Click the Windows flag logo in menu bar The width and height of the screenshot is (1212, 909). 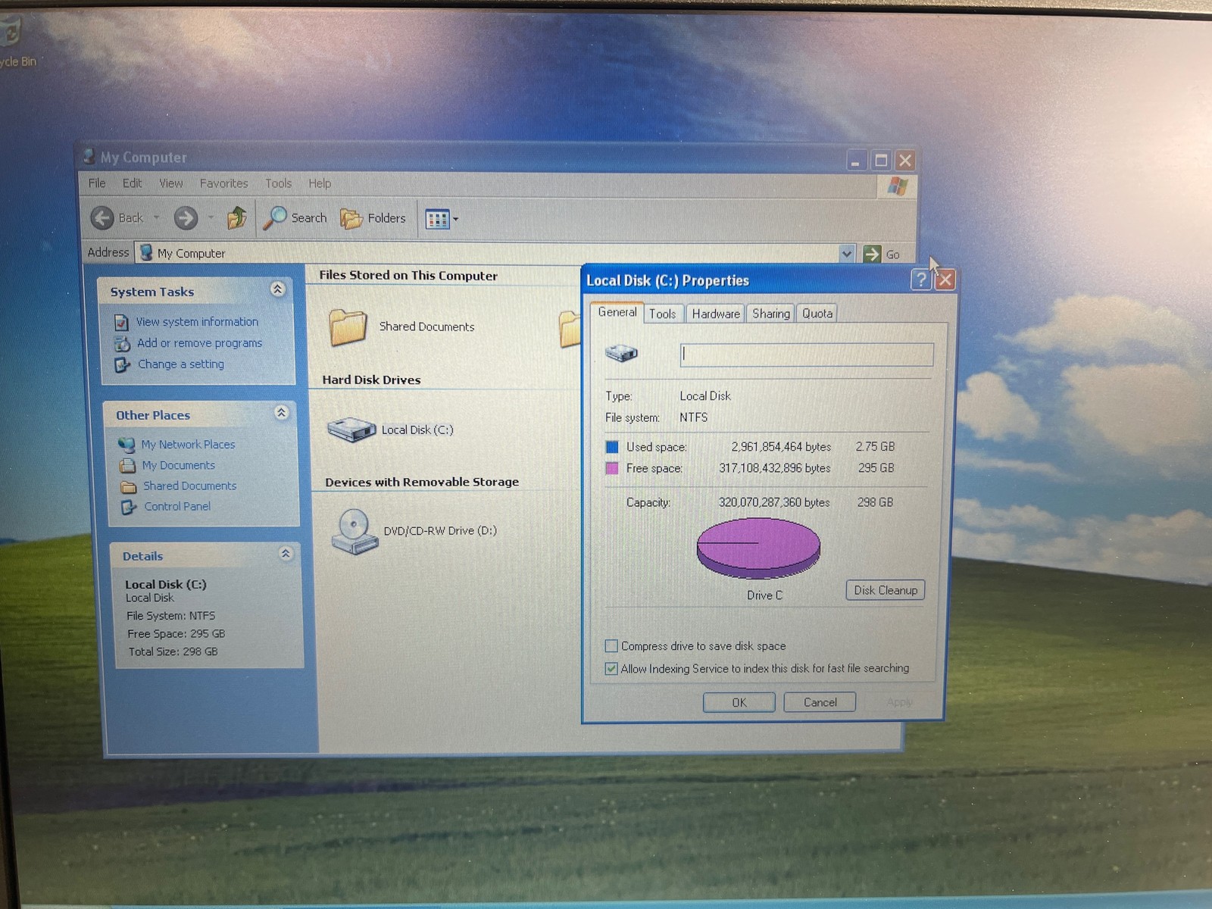click(898, 186)
